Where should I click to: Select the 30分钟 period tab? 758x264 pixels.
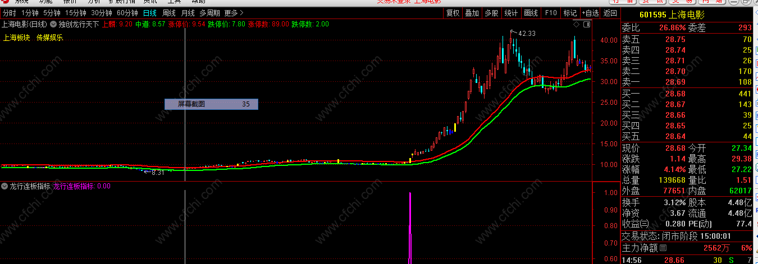102,13
